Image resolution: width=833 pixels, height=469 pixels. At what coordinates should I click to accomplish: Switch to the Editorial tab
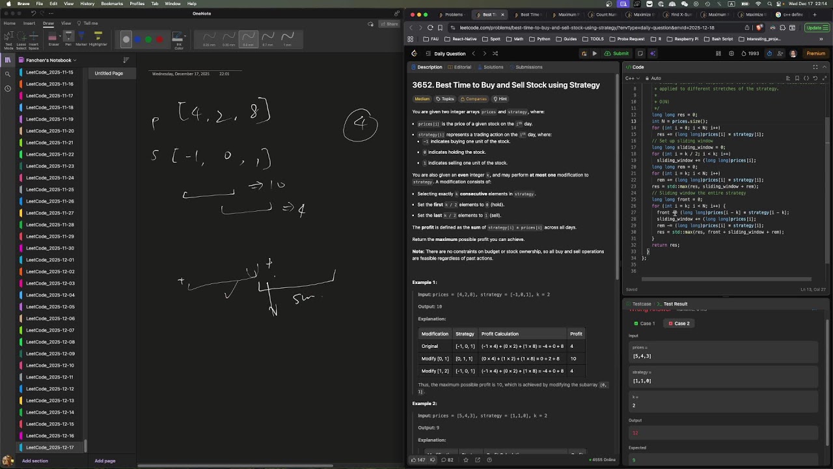coord(459,67)
